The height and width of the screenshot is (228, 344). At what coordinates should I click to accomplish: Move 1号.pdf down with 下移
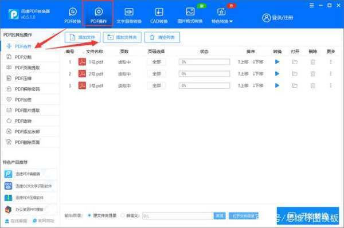258,62
